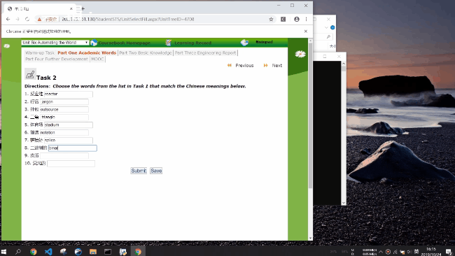
Task: Open first Chrome icon in taskbar
Action: (34, 251)
